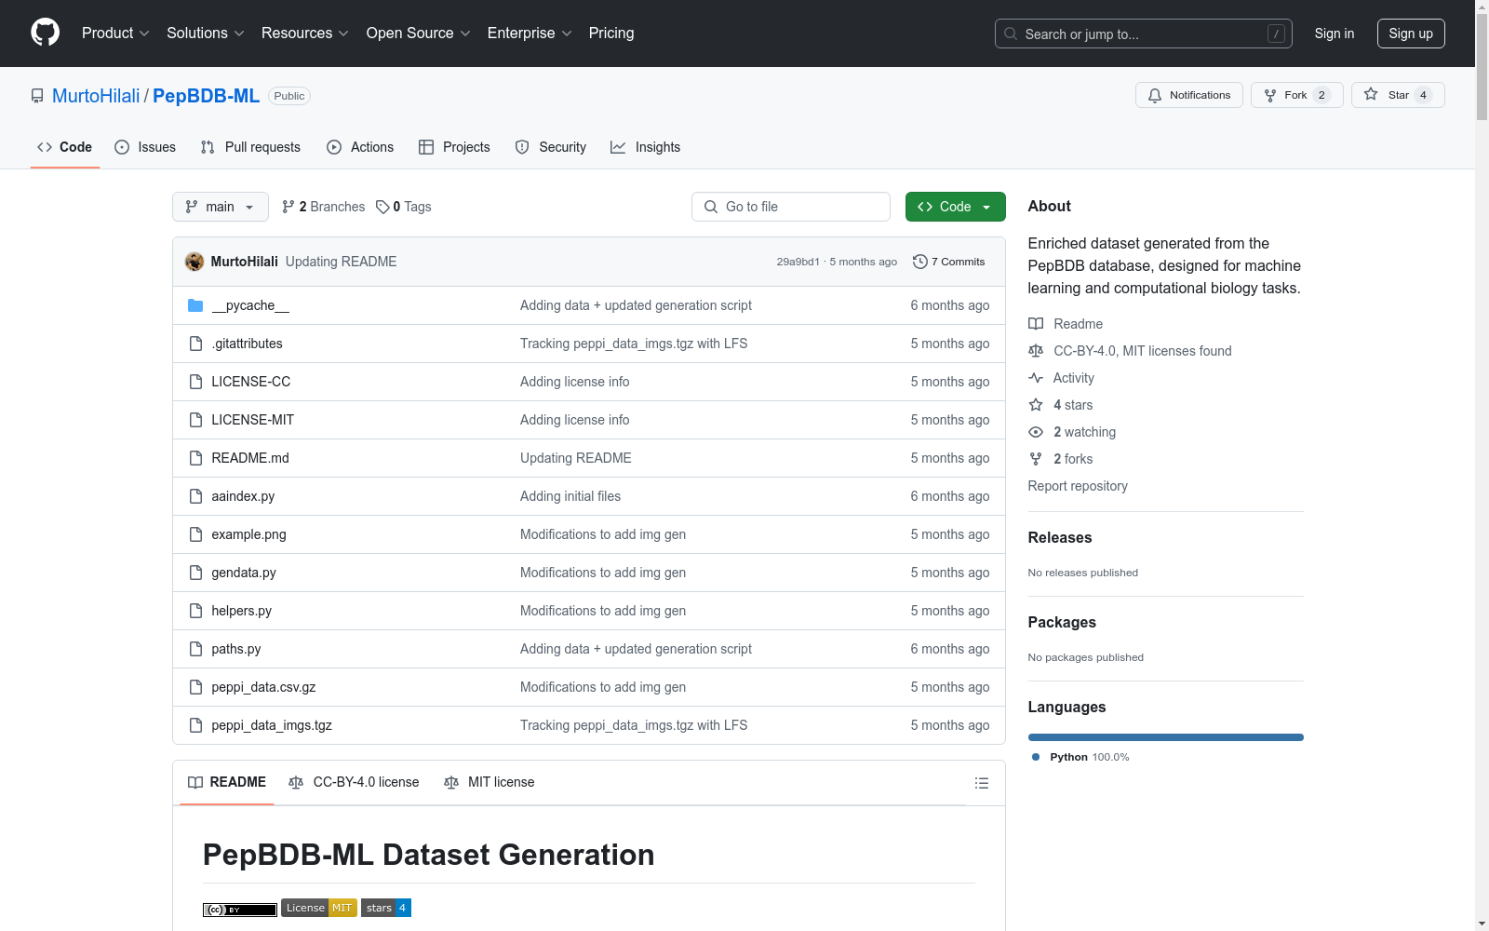
Task: Open the main branch selector dropdown
Action: coord(221,207)
